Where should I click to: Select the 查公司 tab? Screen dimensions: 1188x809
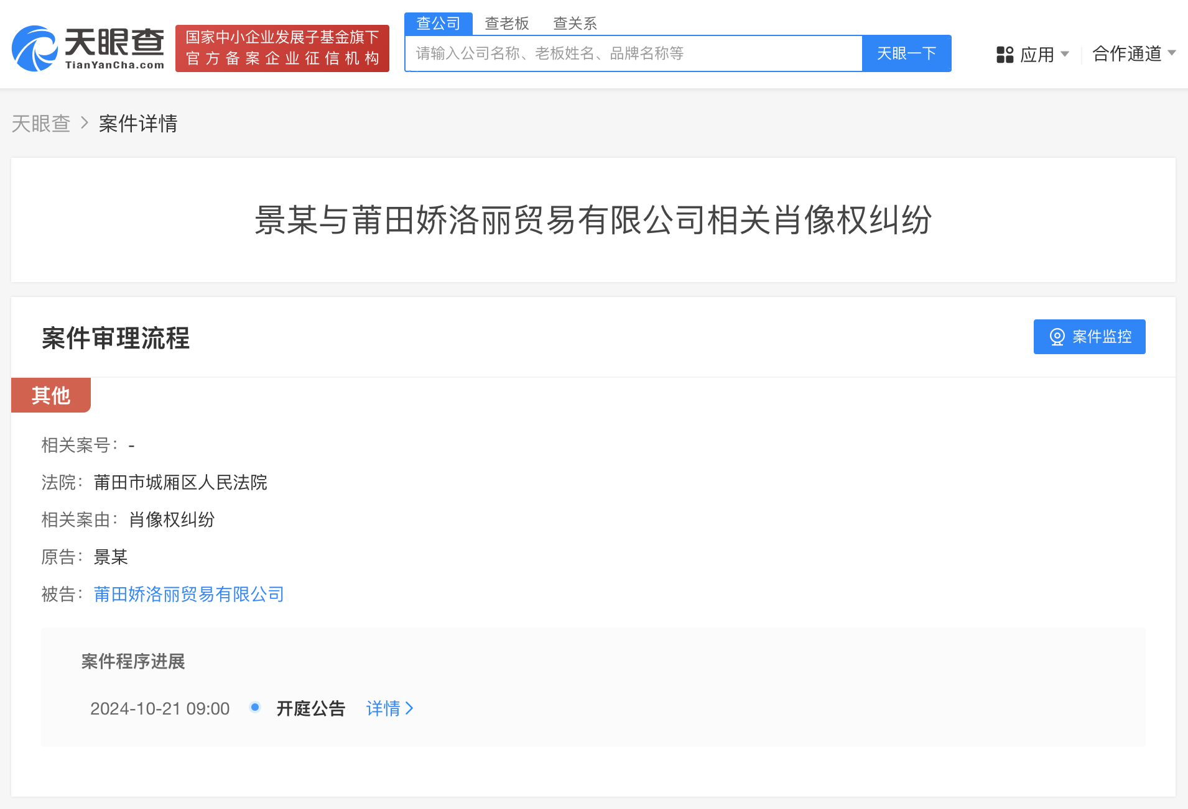click(438, 23)
